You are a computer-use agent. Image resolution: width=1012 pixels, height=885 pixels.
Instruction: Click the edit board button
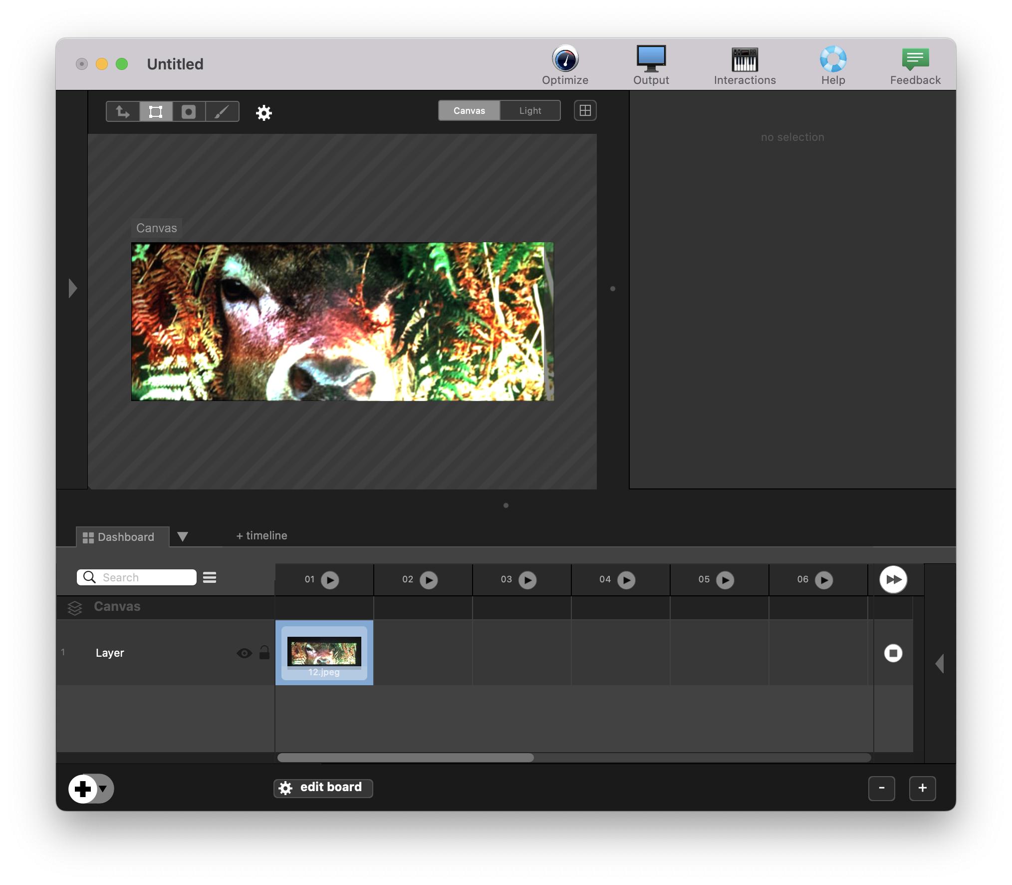click(x=323, y=788)
